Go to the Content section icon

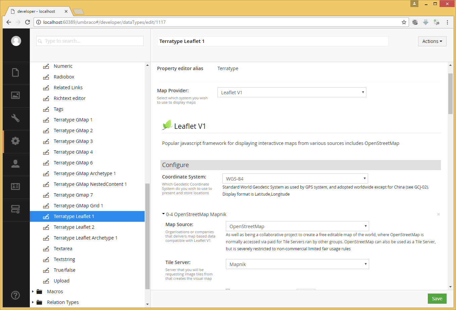[x=15, y=72]
